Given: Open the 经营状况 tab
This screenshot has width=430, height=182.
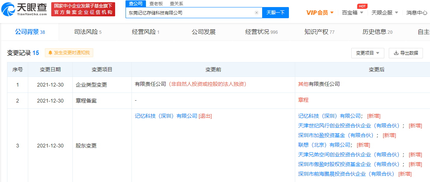Looking at the screenshot, I should click(261, 32).
